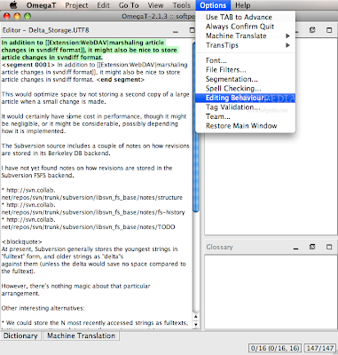Click the <segment 0001> marker

tap(28, 65)
